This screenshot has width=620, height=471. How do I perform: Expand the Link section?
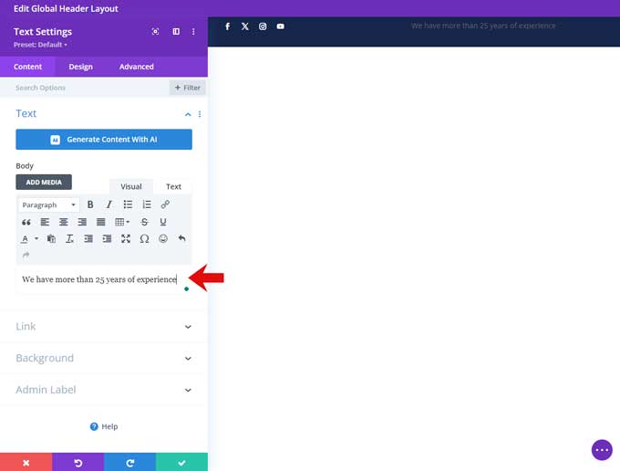[x=103, y=327]
